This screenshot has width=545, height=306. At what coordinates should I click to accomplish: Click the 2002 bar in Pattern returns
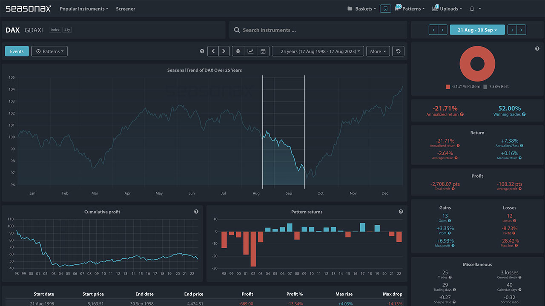coord(253,249)
